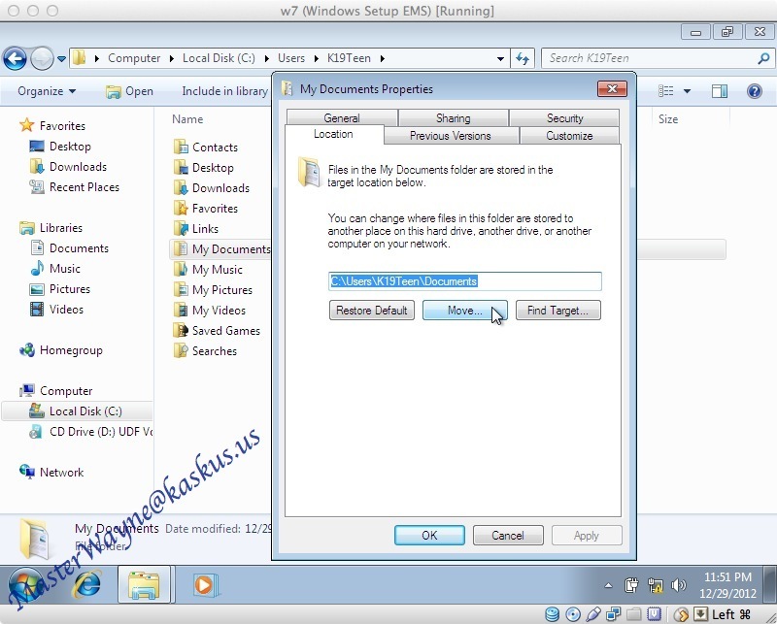Image resolution: width=777 pixels, height=624 pixels.
Task: Select the My Music folder
Action: 208,270
